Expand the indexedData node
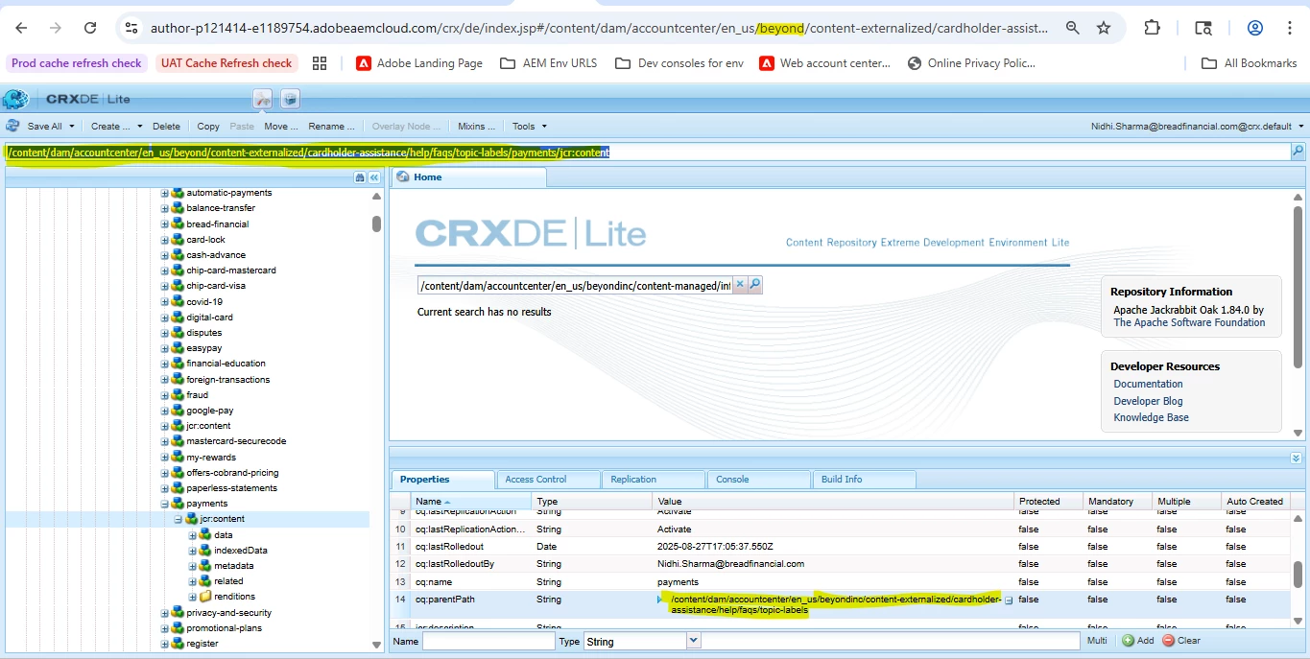Viewport: 1310px width, 659px height. point(193,551)
